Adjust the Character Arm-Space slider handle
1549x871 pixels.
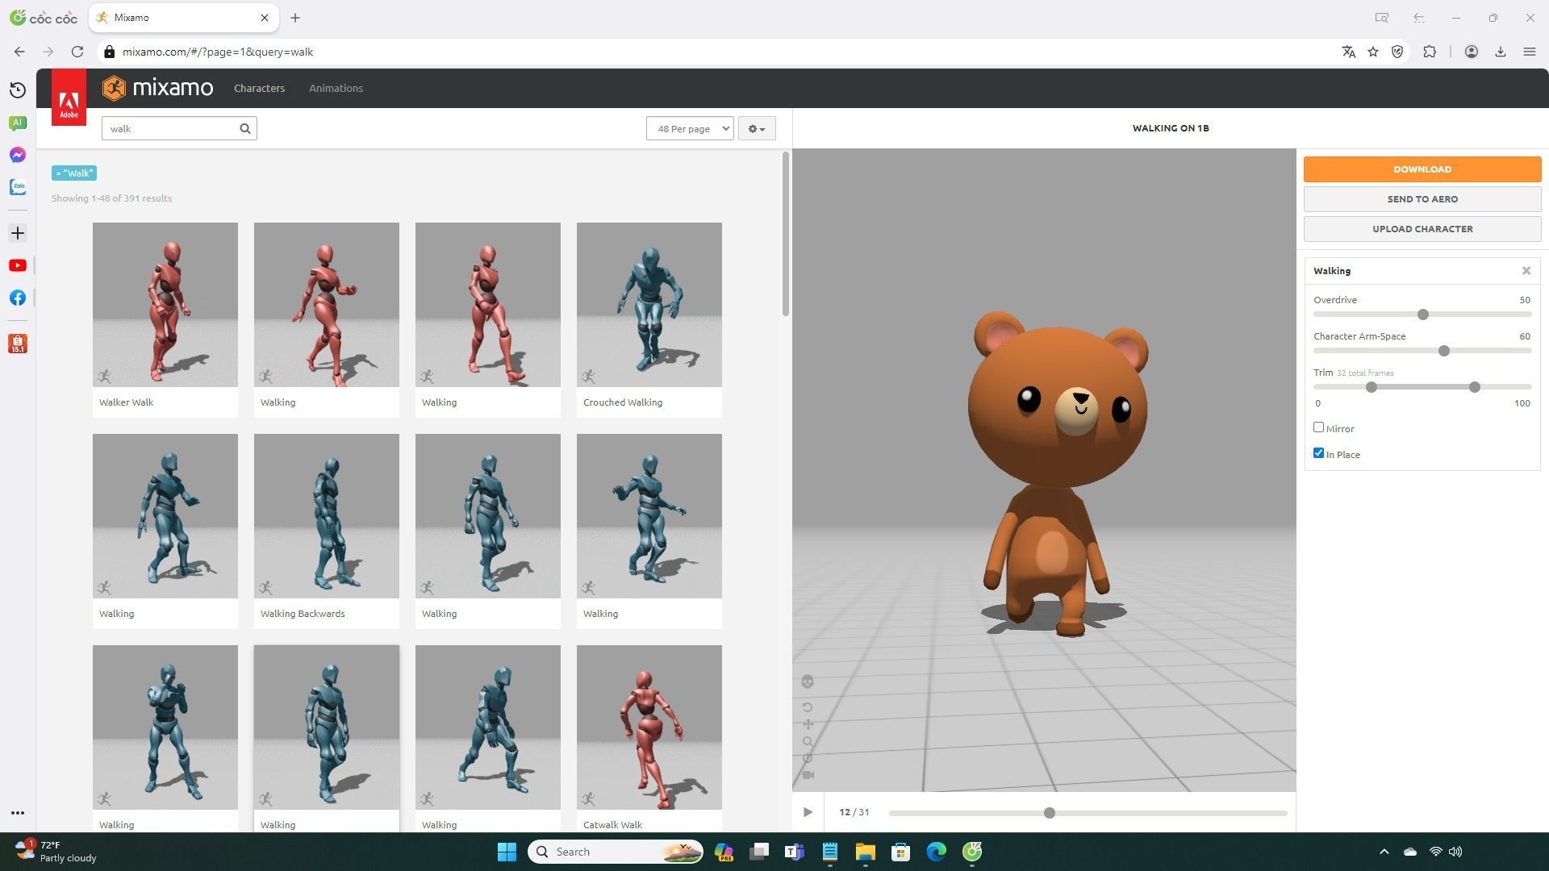[1444, 351]
